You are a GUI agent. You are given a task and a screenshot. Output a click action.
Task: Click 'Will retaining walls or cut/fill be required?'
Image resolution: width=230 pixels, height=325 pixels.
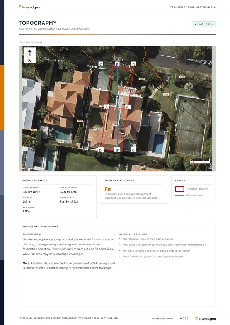point(148,239)
